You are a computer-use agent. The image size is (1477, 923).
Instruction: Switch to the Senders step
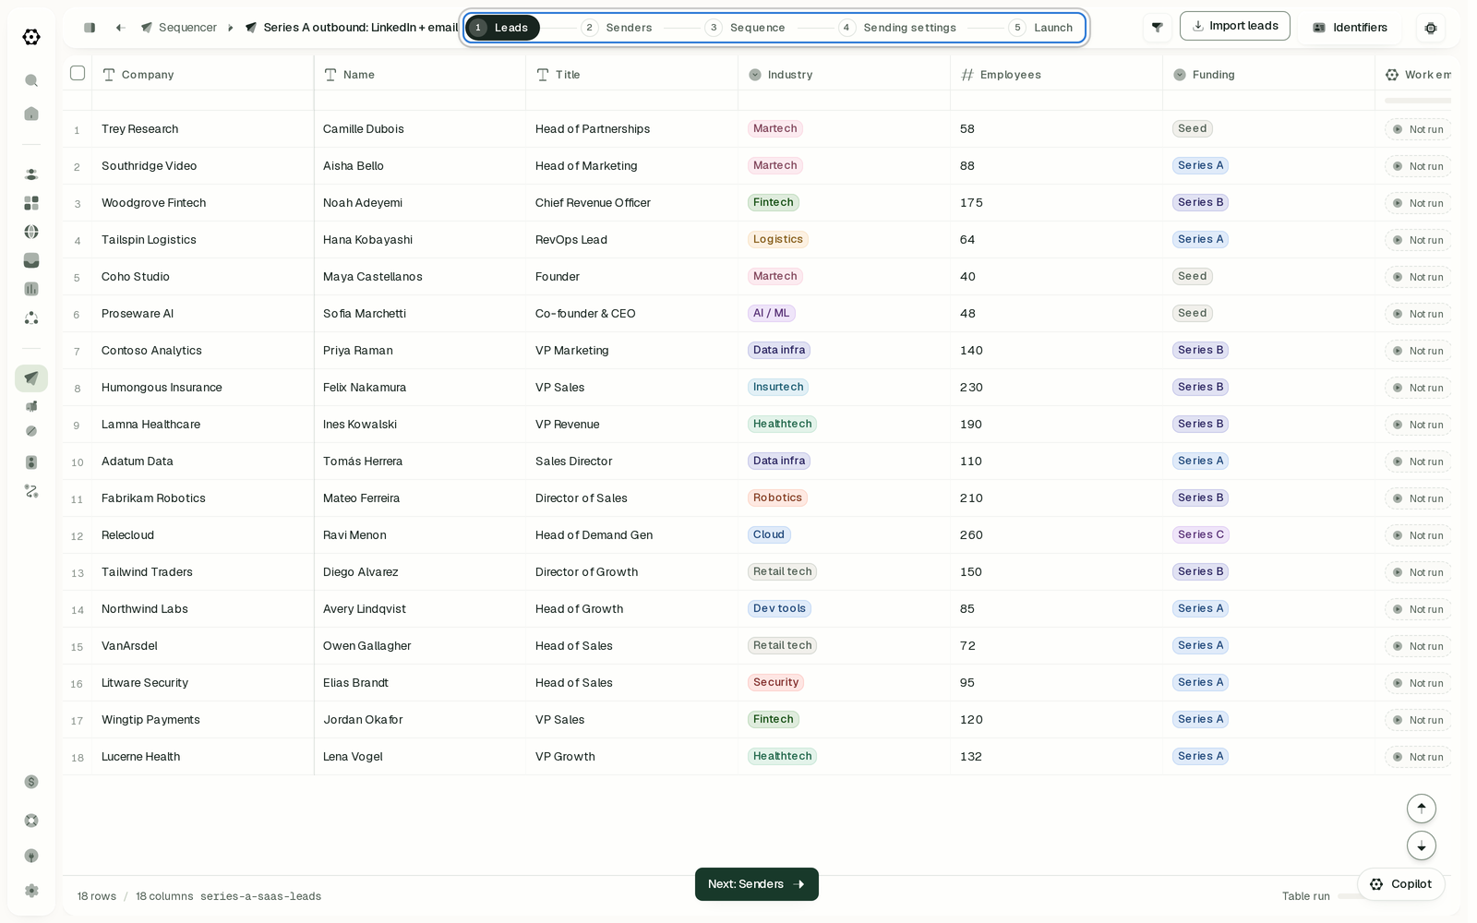(x=618, y=28)
